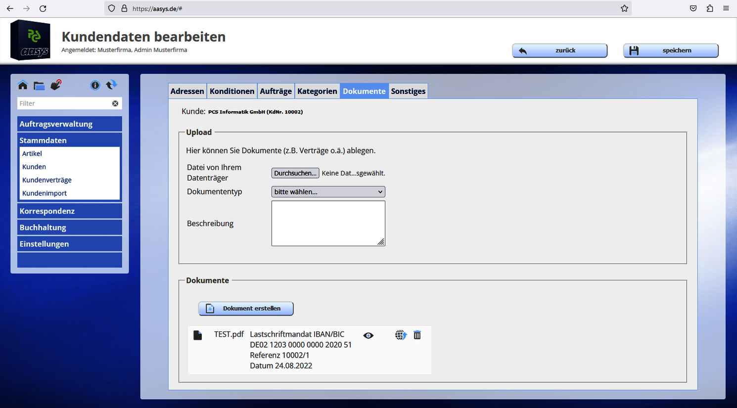
Task: Click the blue and black arrows icon
Action: point(112,85)
